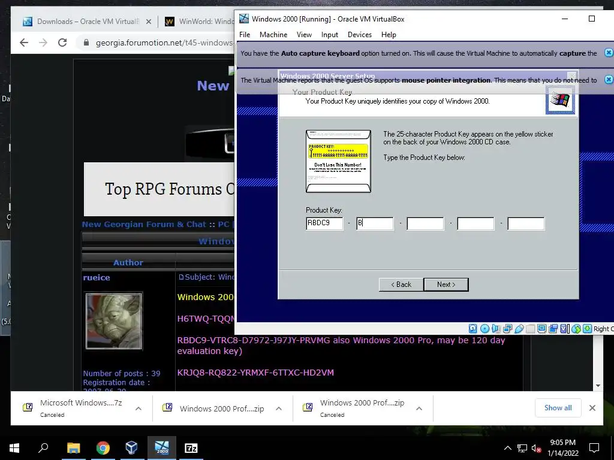Click the optical disk icon in VirtualBox status bar
614x460 pixels.
click(484, 329)
